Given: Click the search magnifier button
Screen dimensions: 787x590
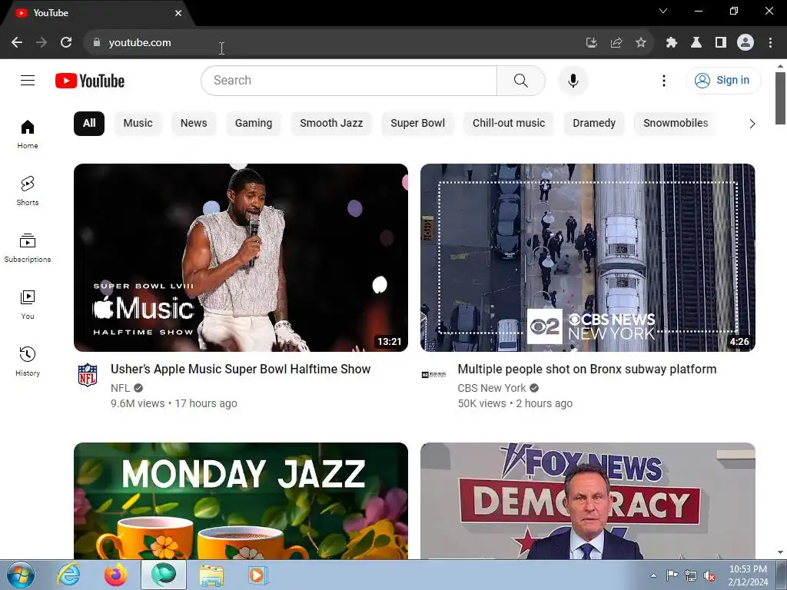Looking at the screenshot, I should pyautogui.click(x=521, y=80).
